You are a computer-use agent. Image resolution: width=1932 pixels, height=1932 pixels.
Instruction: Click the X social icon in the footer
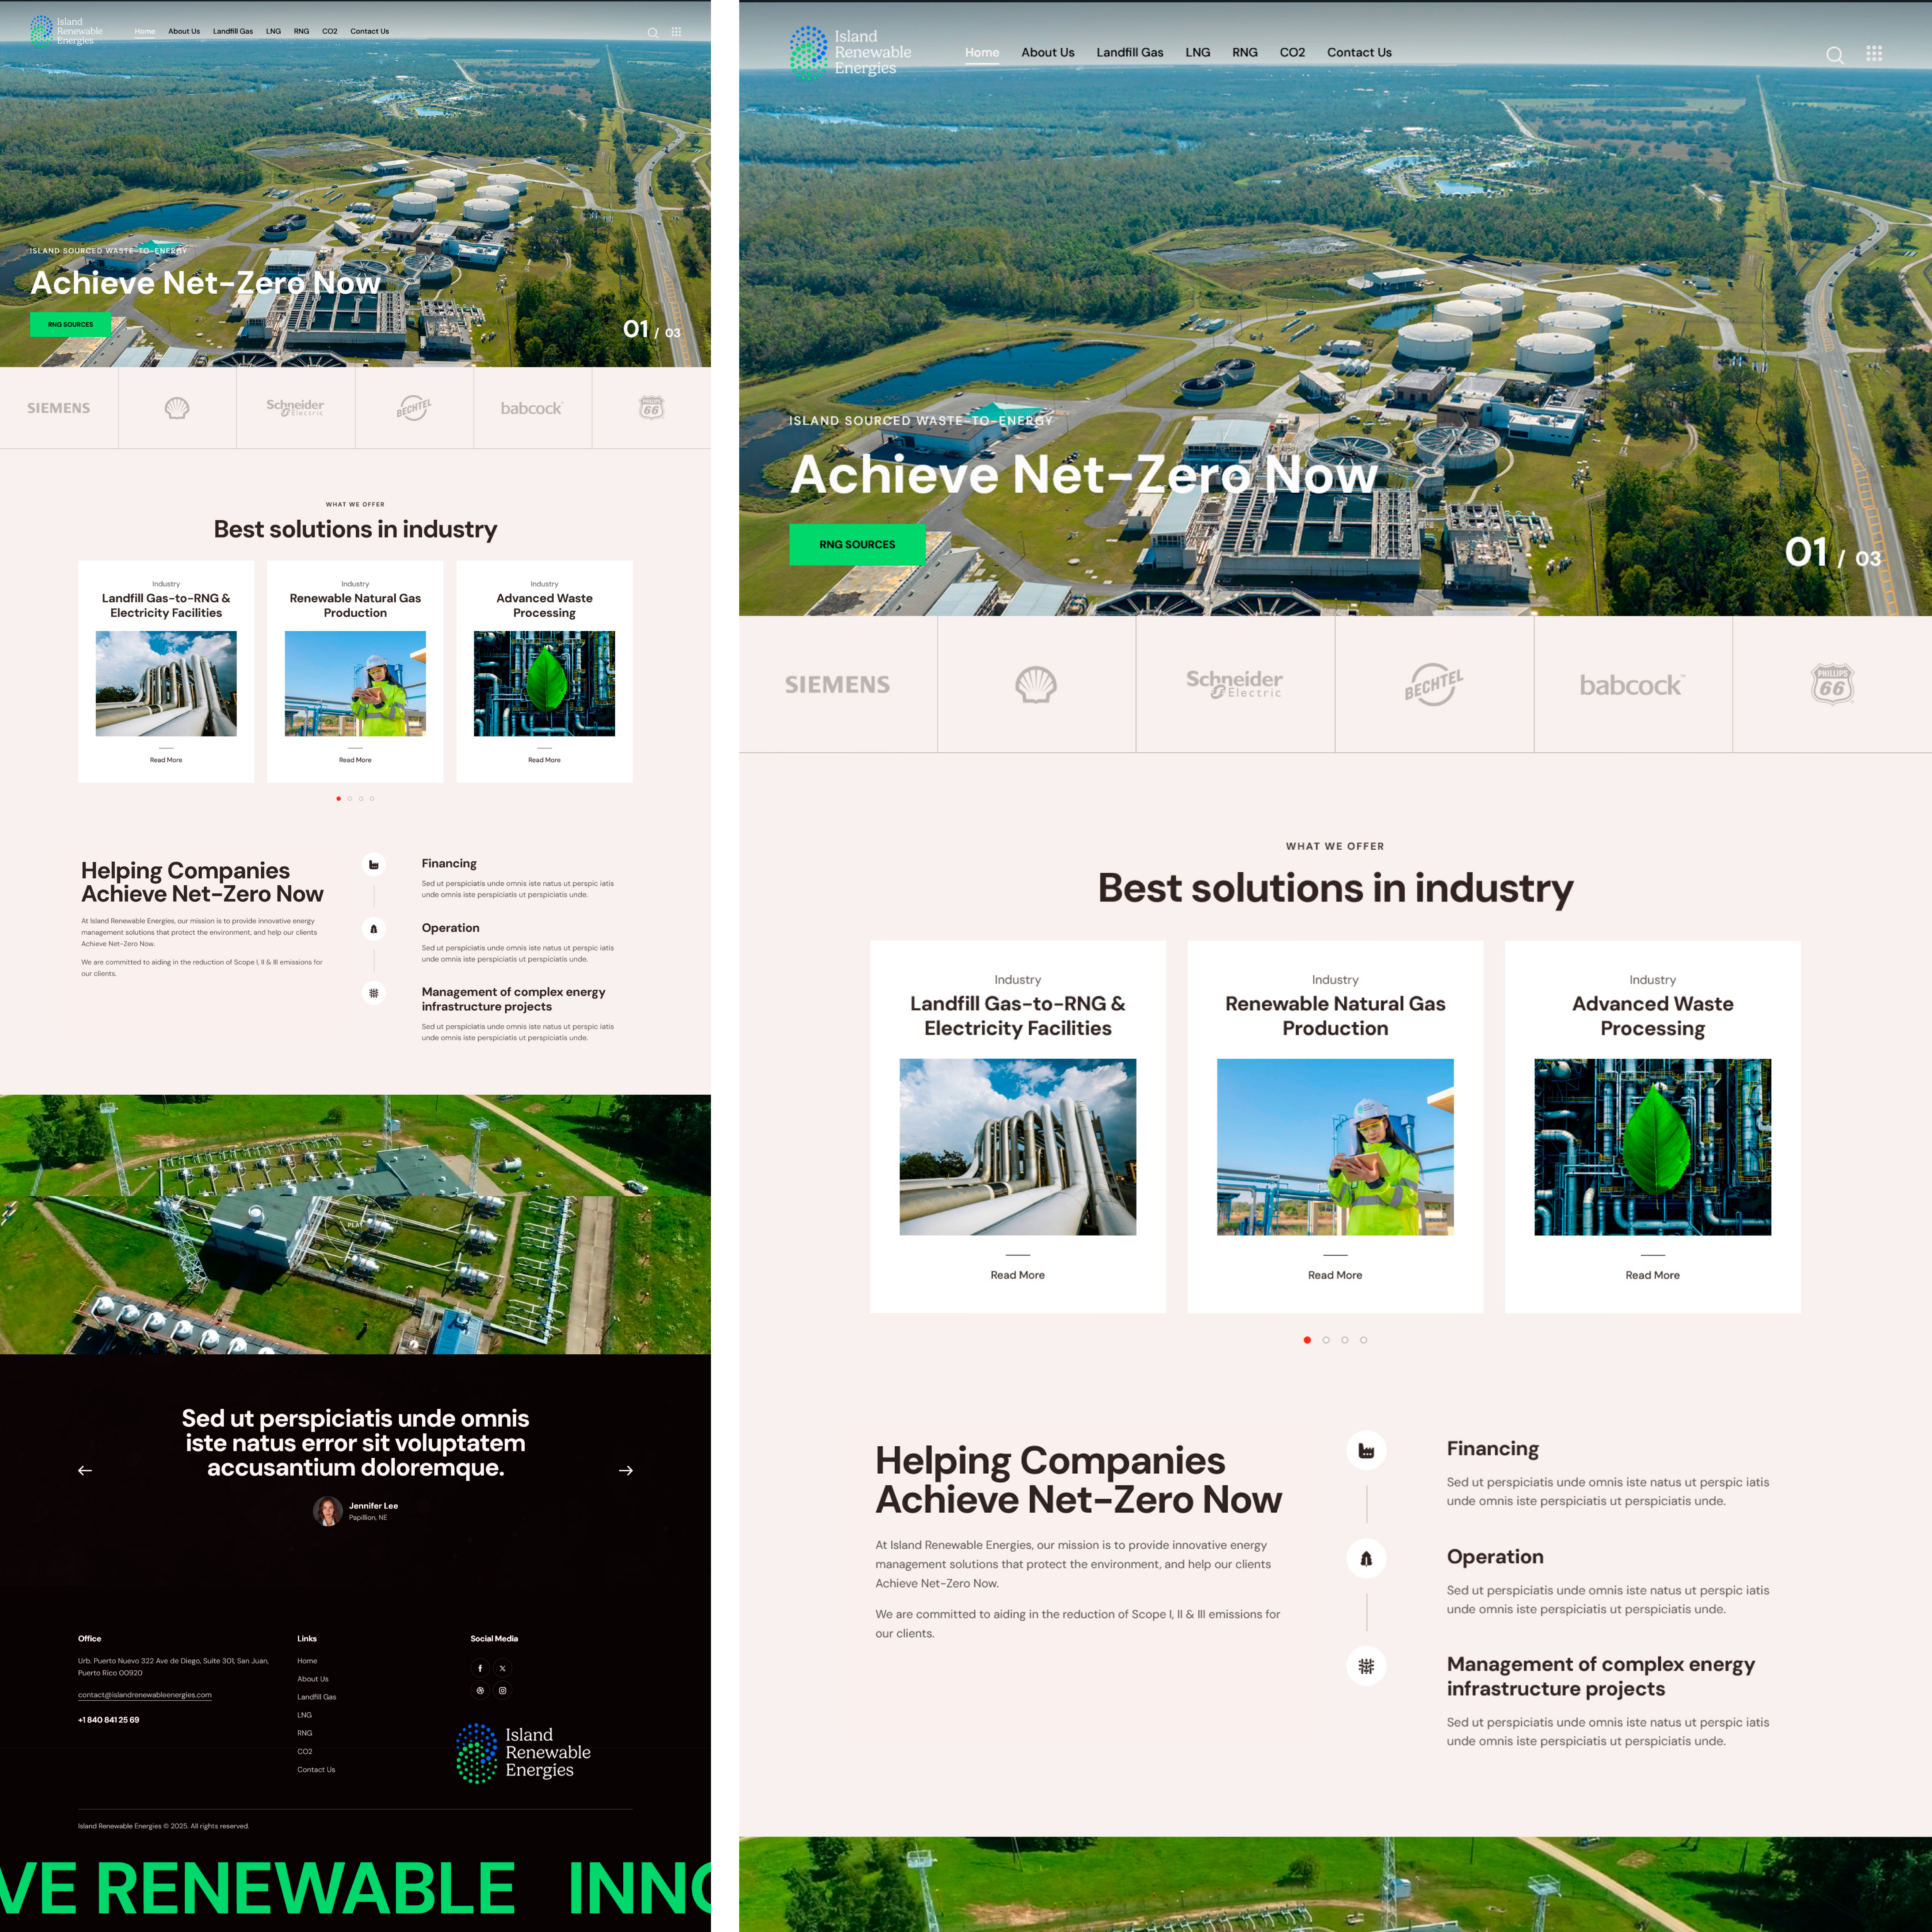pyautogui.click(x=503, y=1668)
